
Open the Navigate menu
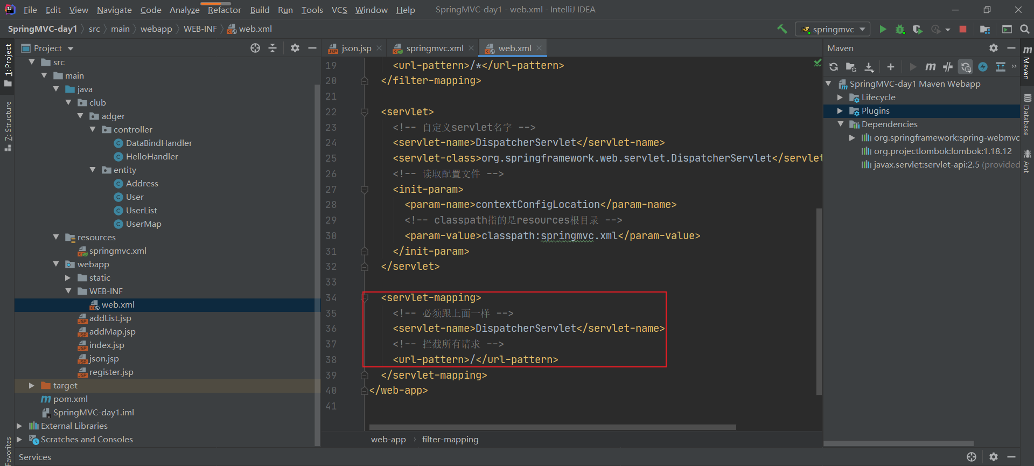coord(114,10)
